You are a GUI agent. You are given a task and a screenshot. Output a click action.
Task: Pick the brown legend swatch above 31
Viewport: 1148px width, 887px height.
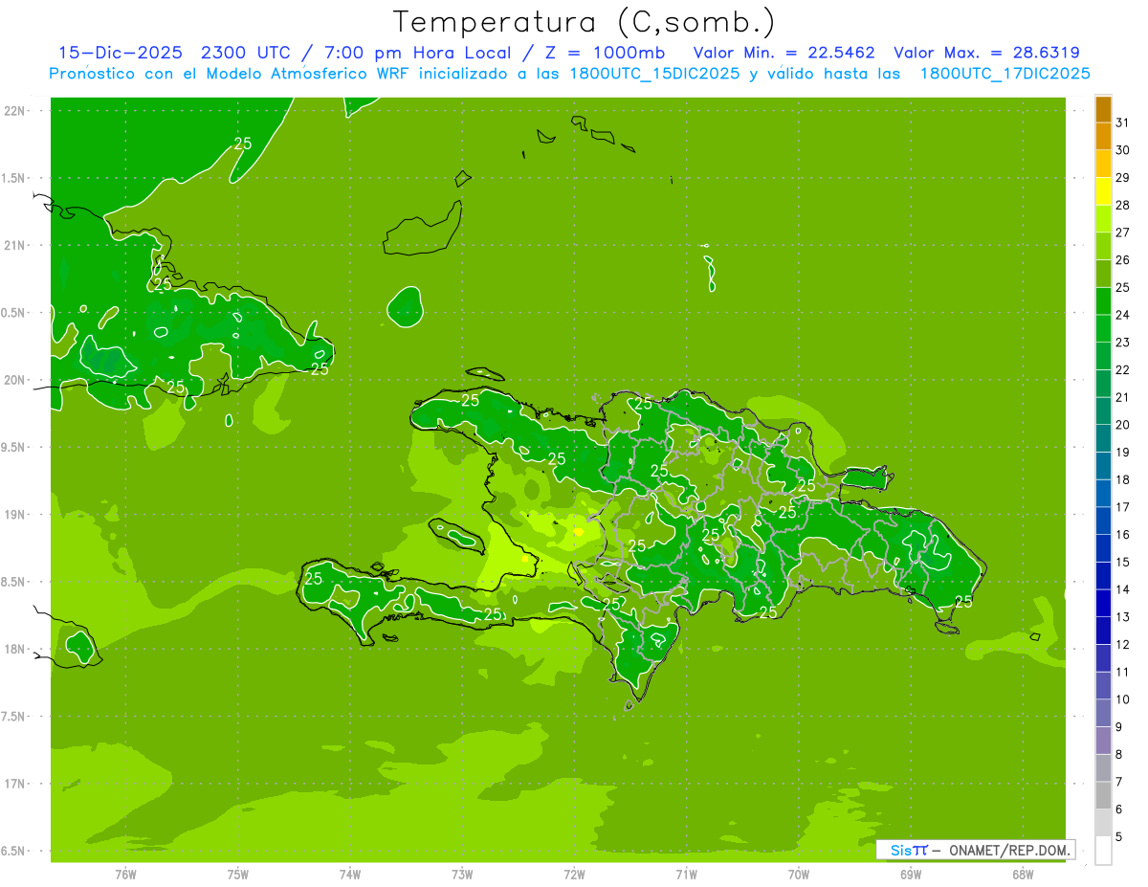coord(1103,109)
